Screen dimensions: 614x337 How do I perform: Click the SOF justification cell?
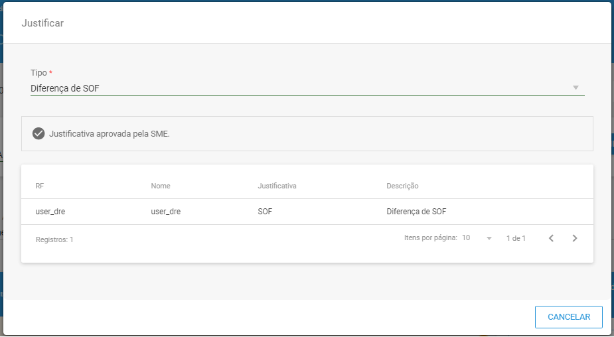(x=265, y=212)
